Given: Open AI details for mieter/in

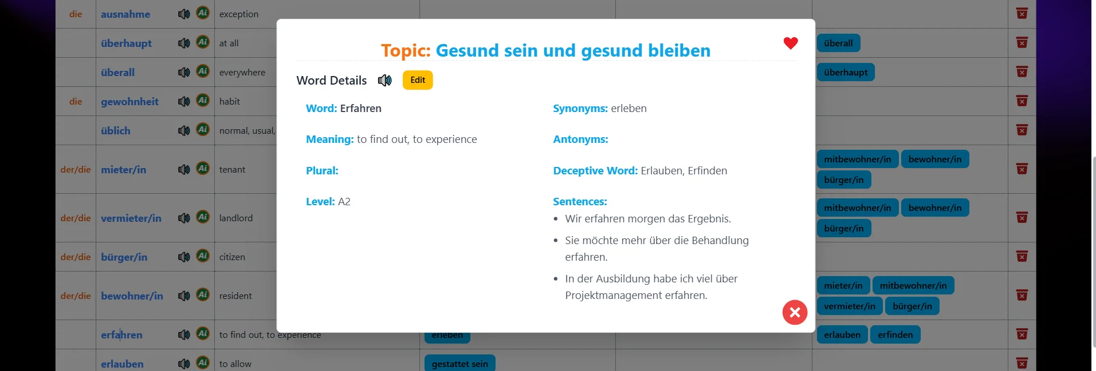Looking at the screenshot, I should 203,169.
